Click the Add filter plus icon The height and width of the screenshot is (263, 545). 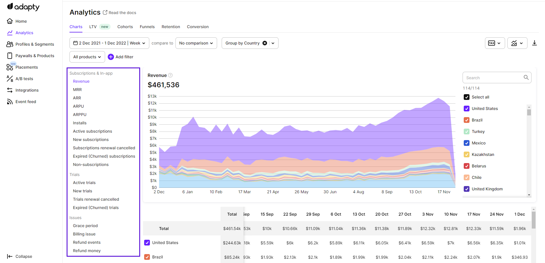111,57
